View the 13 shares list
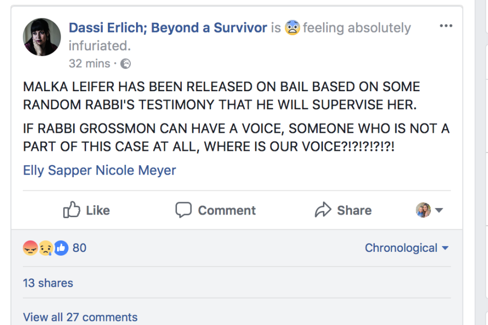Screen dimensions: 488x325 (48, 283)
